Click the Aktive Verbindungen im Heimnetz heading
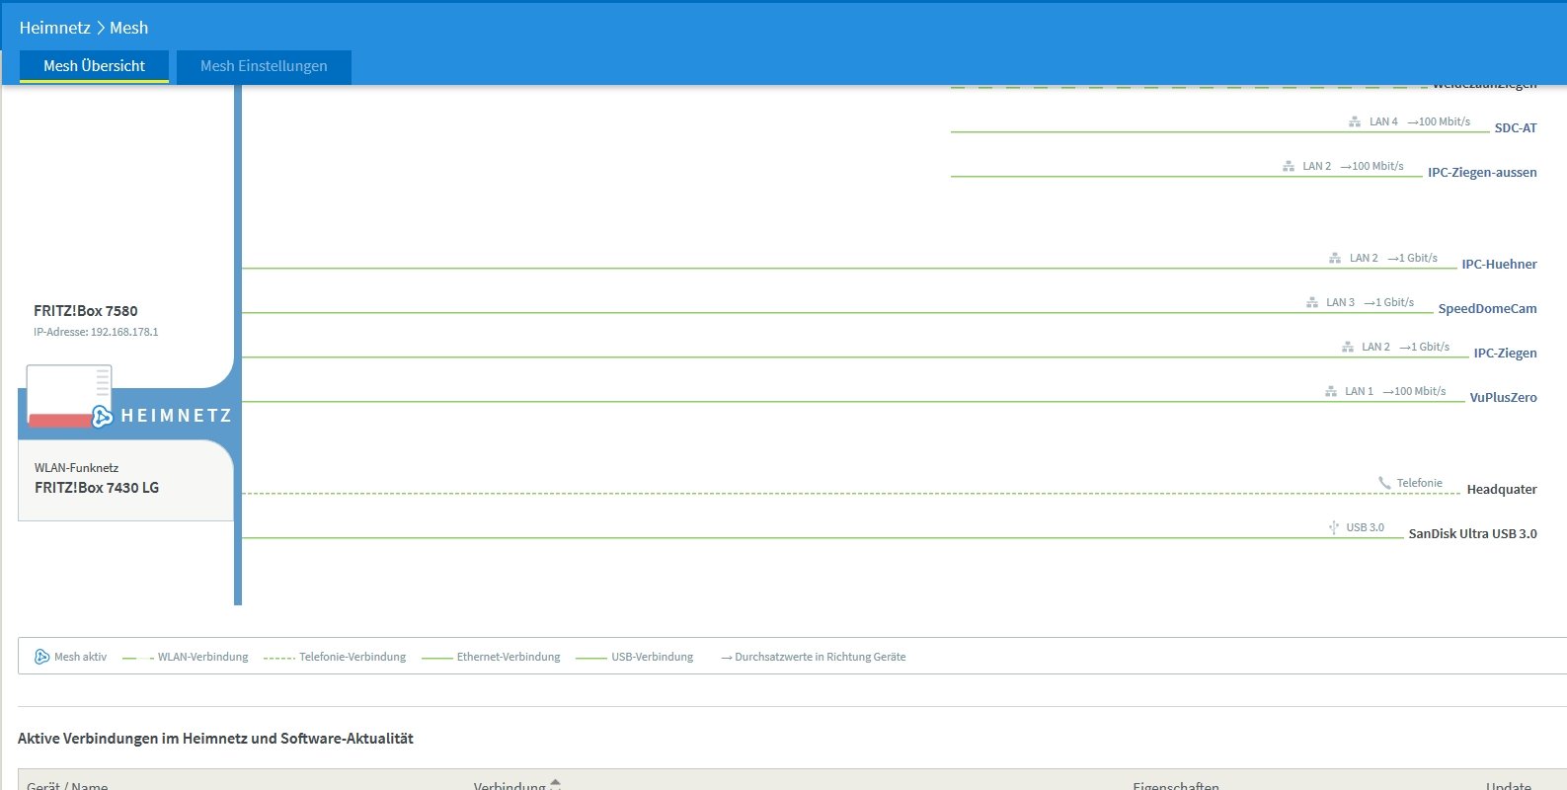 (215, 739)
